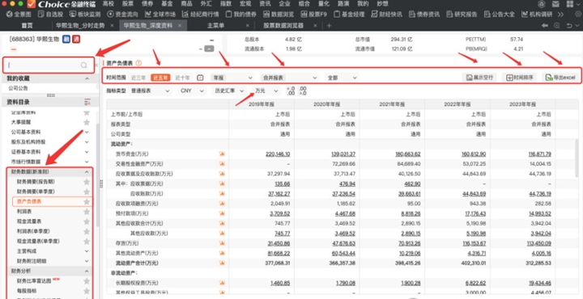Viewport: 583px width, 299px height.
Task: Open the 宏观 menu
Action: tap(245, 4)
